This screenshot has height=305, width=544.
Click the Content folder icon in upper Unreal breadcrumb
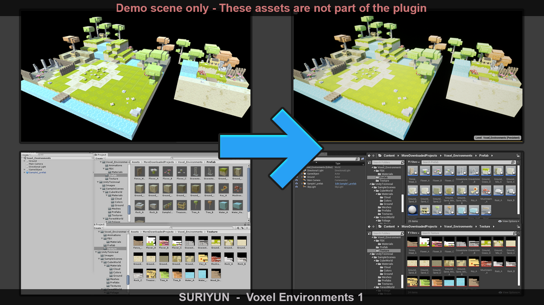pos(380,155)
